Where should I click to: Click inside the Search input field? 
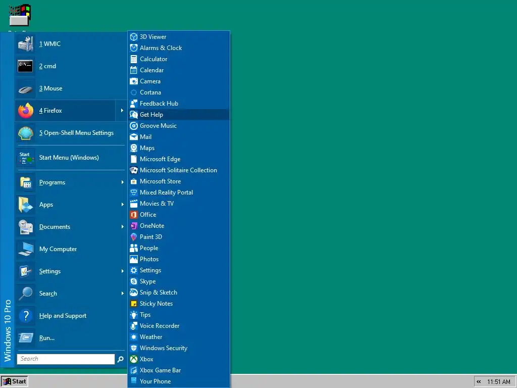coord(66,359)
